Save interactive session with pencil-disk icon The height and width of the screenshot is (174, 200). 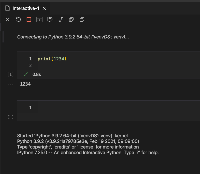click(50, 20)
